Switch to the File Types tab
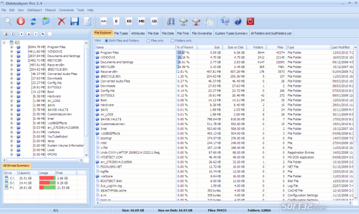Viewport: 359px width, 214px height. point(121,33)
